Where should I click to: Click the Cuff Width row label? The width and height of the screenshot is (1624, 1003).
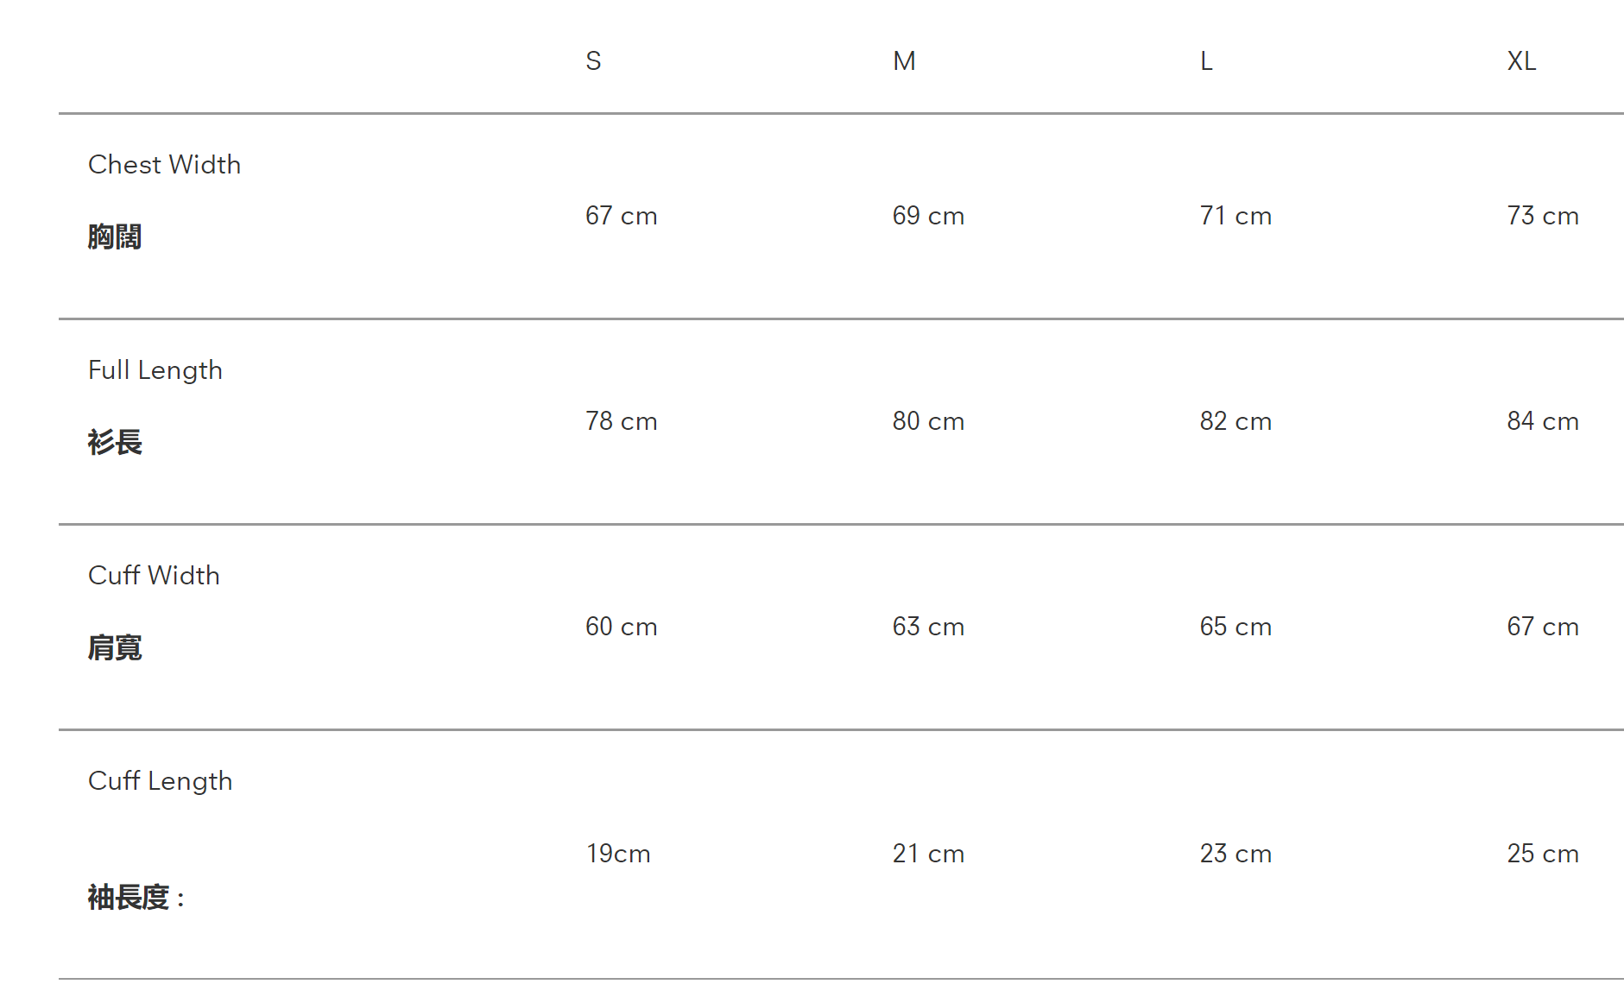(x=154, y=576)
